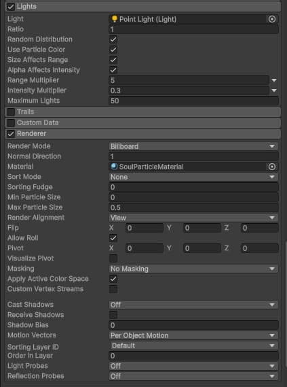
Task: Open the Render Mode dropdown
Action: [193, 146]
